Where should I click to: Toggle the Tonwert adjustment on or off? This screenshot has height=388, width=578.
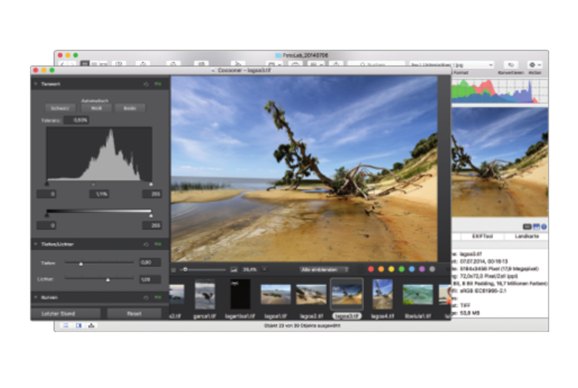[158, 85]
